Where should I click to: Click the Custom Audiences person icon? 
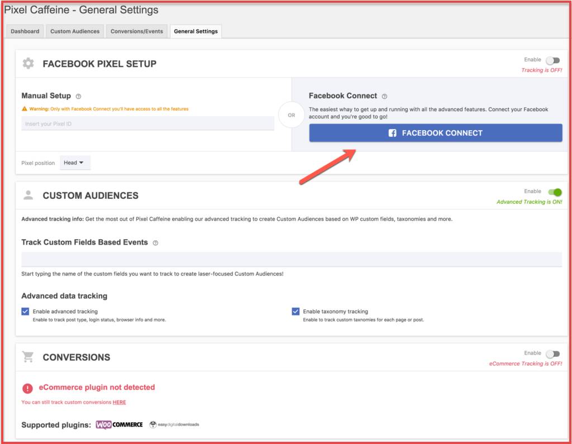coord(28,195)
